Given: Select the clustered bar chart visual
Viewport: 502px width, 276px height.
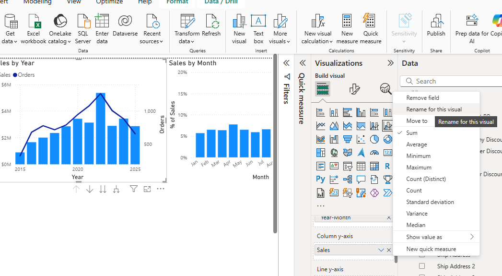Looking at the screenshot, I should (x=347, y=112).
